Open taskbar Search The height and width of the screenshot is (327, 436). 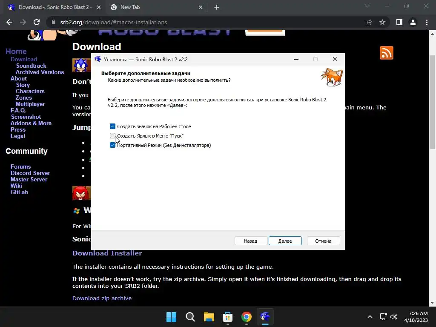(x=190, y=317)
